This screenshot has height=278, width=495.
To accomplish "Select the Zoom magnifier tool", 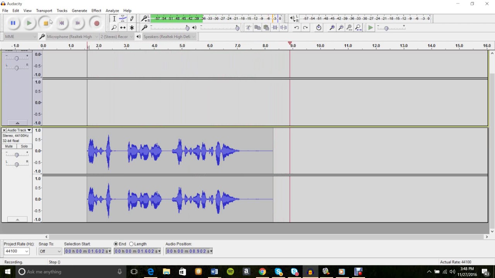I will tap(114, 27).
